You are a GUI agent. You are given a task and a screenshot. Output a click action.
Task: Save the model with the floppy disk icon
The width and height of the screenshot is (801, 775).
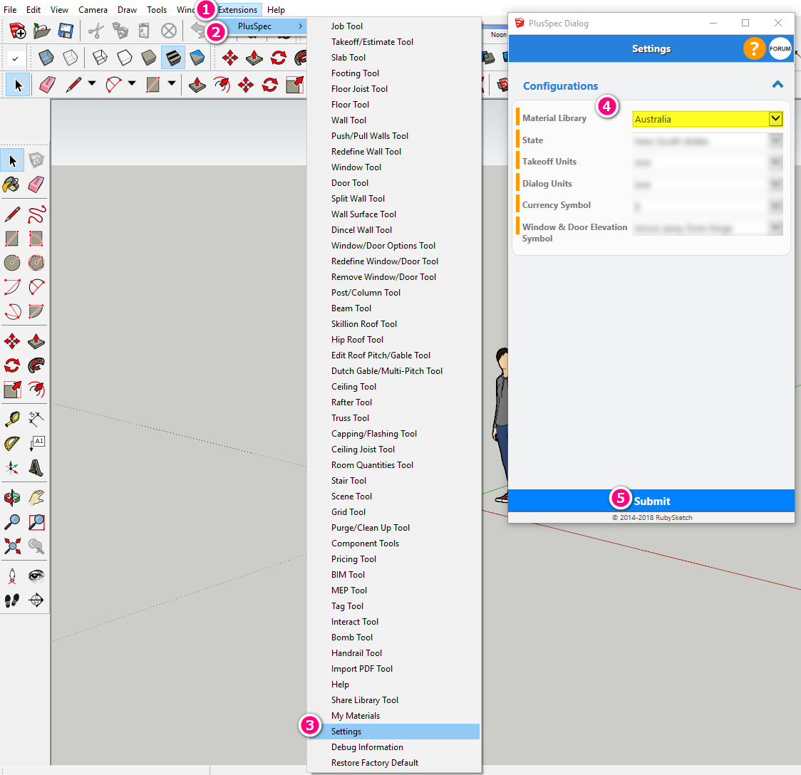pos(66,31)
